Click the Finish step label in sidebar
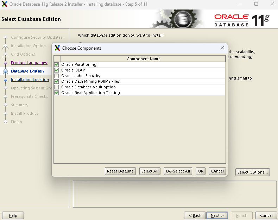The width and height of the screenshot is (278, 220). tap(17, 122)
